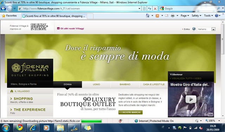The height and width of the screenshot is (132, 225).
Task: Expand the RSS feeds dropdown arrow
Action: click(162, 15)
